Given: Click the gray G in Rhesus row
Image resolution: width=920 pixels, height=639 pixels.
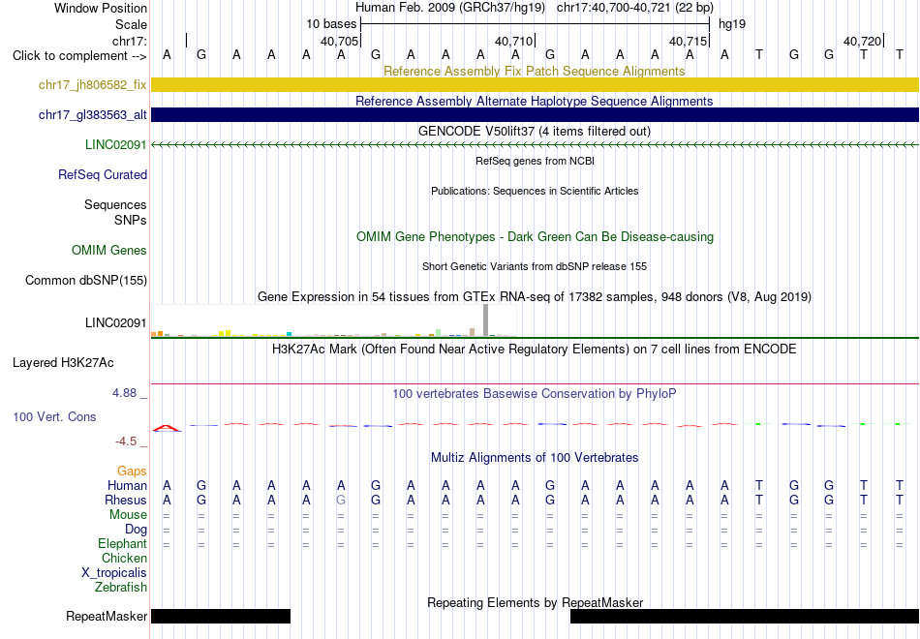Looking at the screenshot, I should point(341,500).
